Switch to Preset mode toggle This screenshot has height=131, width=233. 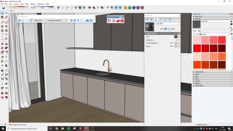[x=166, y=29]
